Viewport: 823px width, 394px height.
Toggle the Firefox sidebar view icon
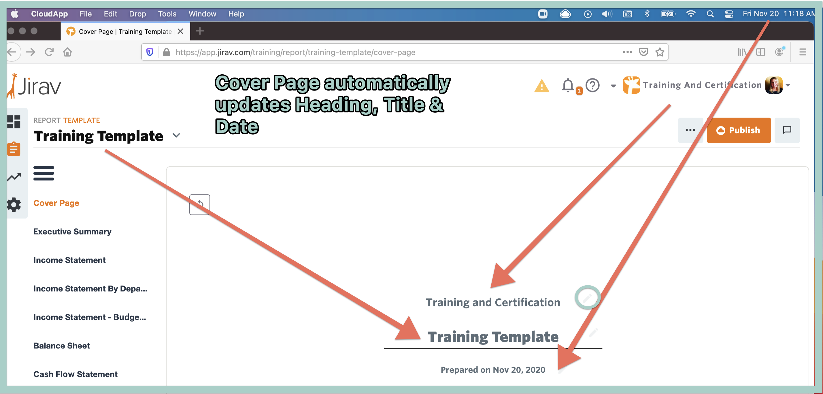pos(761,52)
